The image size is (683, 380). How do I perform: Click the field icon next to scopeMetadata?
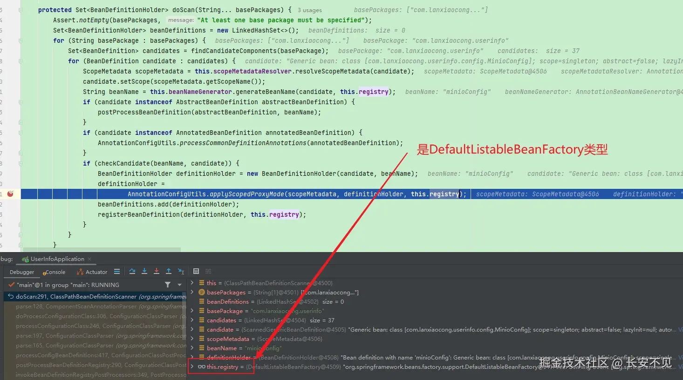tap(202, 339)
